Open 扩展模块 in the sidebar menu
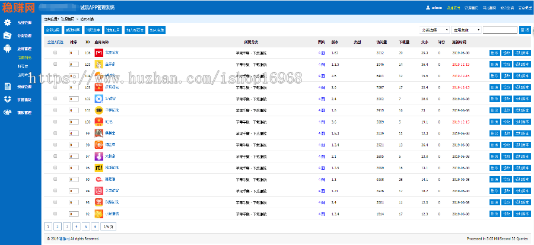534x245 pixels. 24,100
